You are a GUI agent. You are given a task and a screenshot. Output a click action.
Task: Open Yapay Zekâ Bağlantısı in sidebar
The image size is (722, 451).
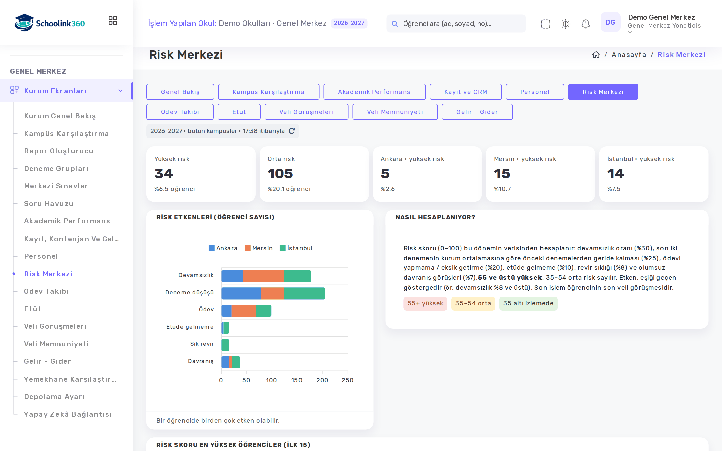[x=68, y=414]
